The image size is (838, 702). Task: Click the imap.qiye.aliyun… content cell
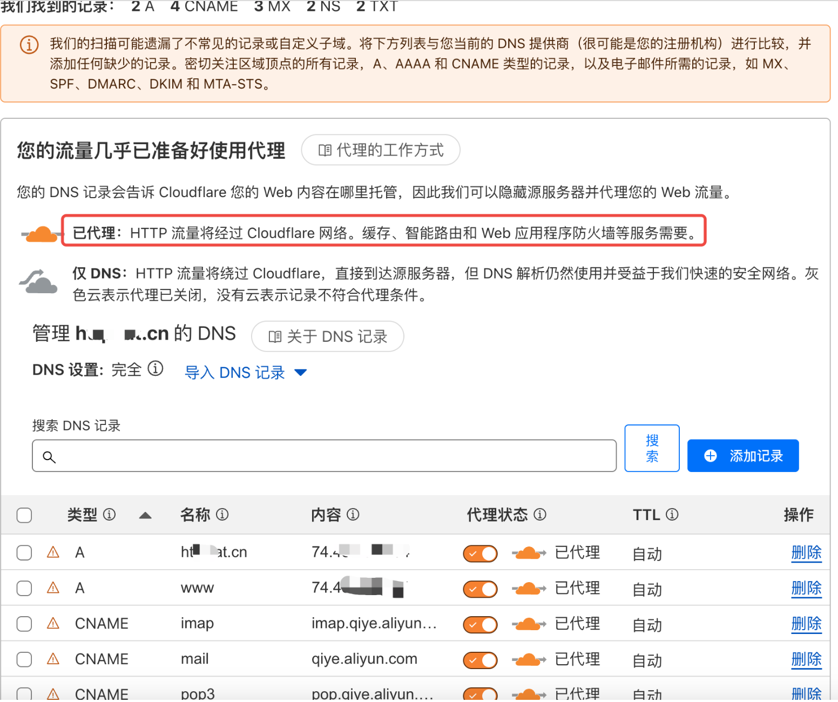click(x=374, y=623)
